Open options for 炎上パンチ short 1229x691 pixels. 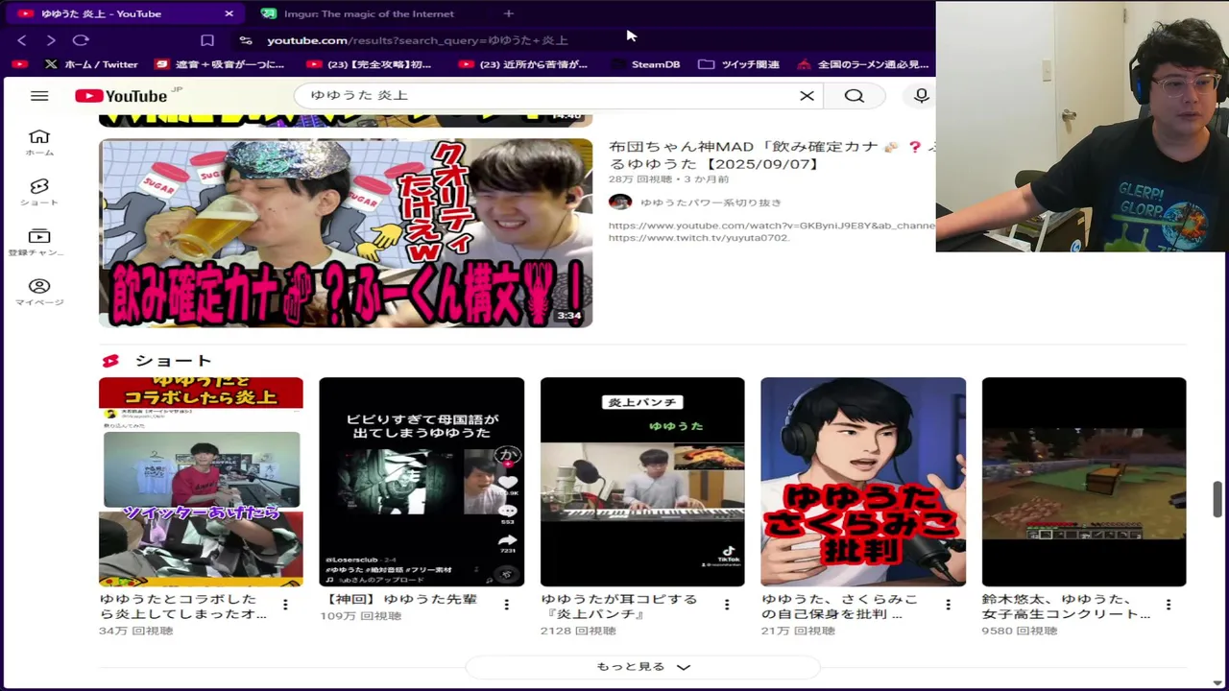point(727,605)
